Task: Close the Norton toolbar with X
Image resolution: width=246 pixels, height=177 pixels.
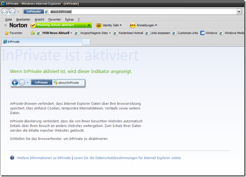Action: click(x=6, y=25)
